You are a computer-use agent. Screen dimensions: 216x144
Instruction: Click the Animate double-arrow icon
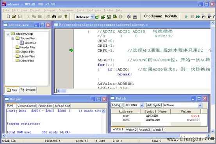coord(198,17)
